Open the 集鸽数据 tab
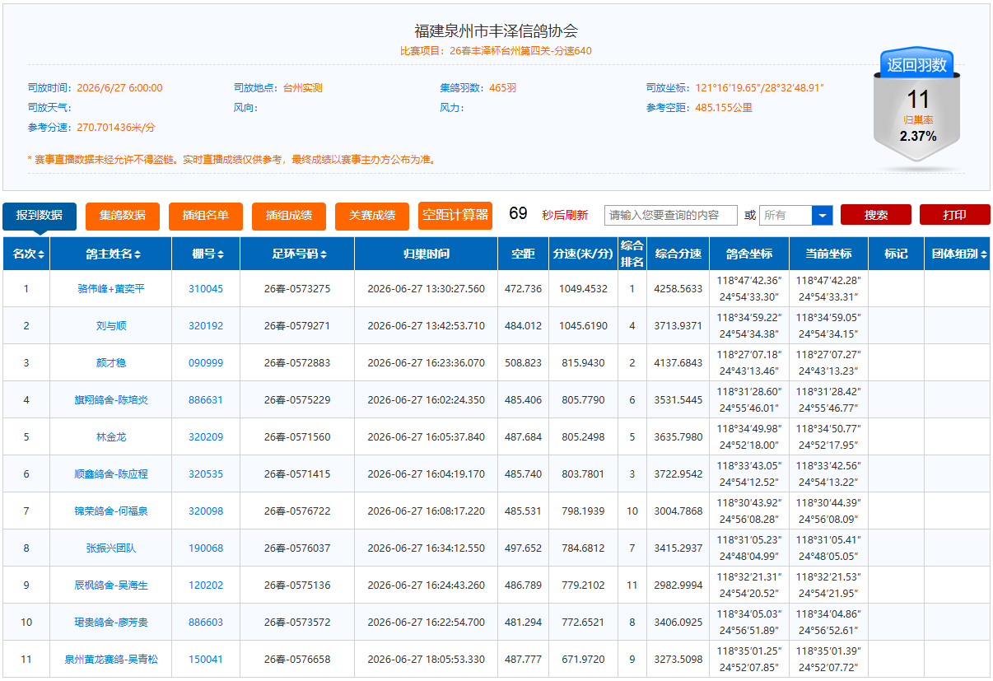 point(123,216)
